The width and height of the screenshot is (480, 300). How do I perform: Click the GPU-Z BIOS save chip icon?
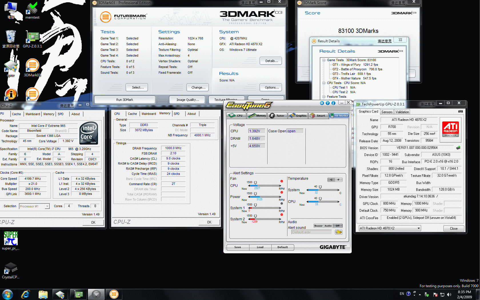pyautogui.click(x=458, y=148)
